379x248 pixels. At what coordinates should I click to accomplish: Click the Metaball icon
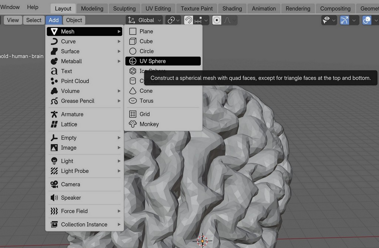tap(54, 61)
